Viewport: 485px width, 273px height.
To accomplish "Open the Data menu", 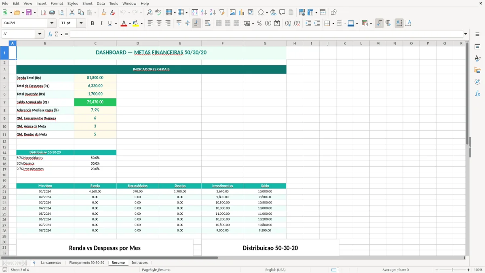I will click(101, 3).
